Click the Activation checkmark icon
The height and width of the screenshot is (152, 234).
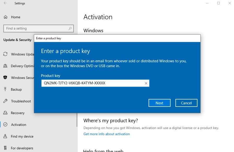[5, 125]
